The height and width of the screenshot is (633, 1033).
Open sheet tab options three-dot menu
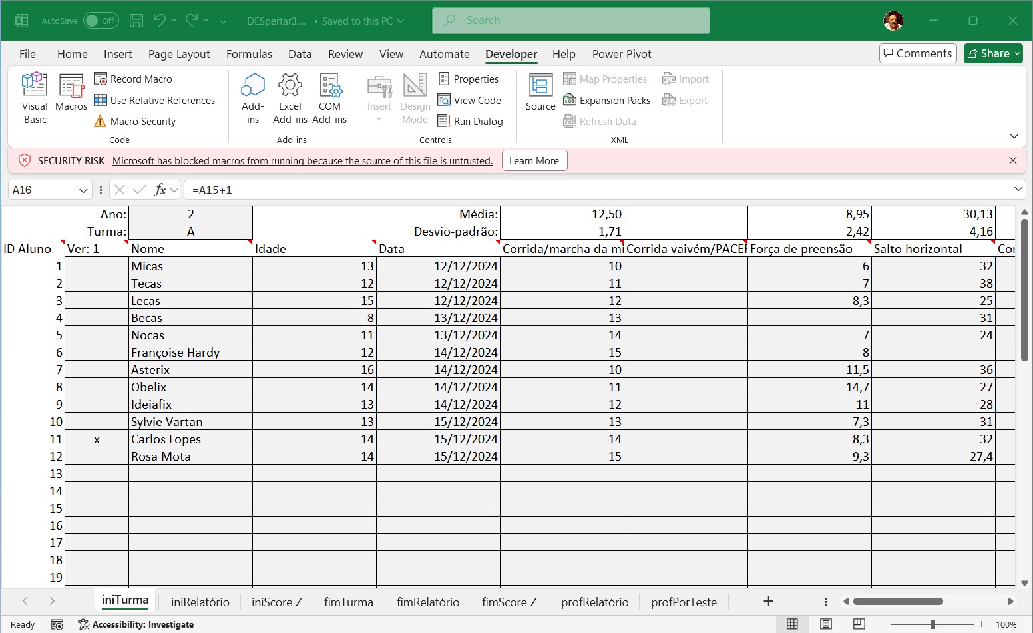click(x=826, y=602)
